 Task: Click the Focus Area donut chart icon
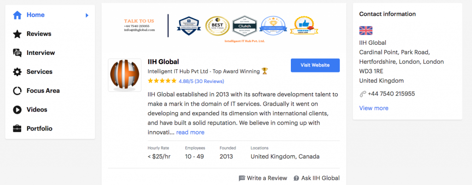point(17,91)
